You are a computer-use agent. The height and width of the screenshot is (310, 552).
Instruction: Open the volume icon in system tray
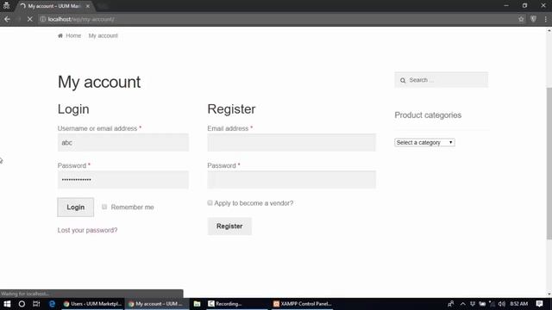(502, 304)
